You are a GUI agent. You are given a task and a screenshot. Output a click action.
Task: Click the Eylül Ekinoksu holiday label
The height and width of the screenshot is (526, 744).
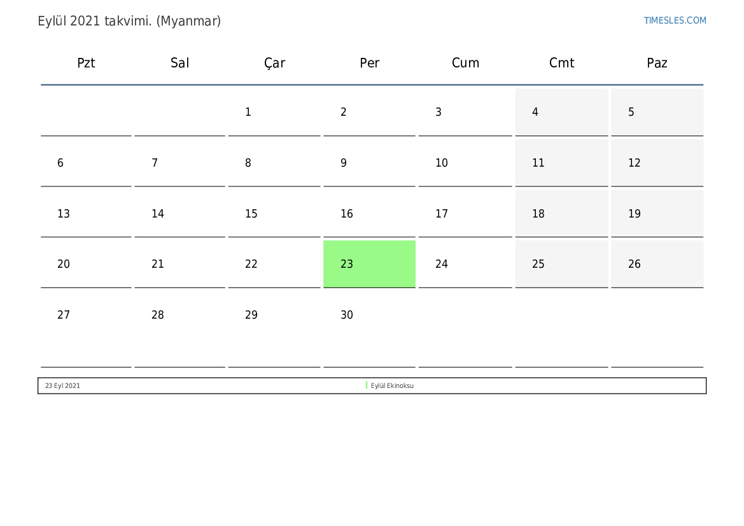pyautogui.click(x=392, y=385)
